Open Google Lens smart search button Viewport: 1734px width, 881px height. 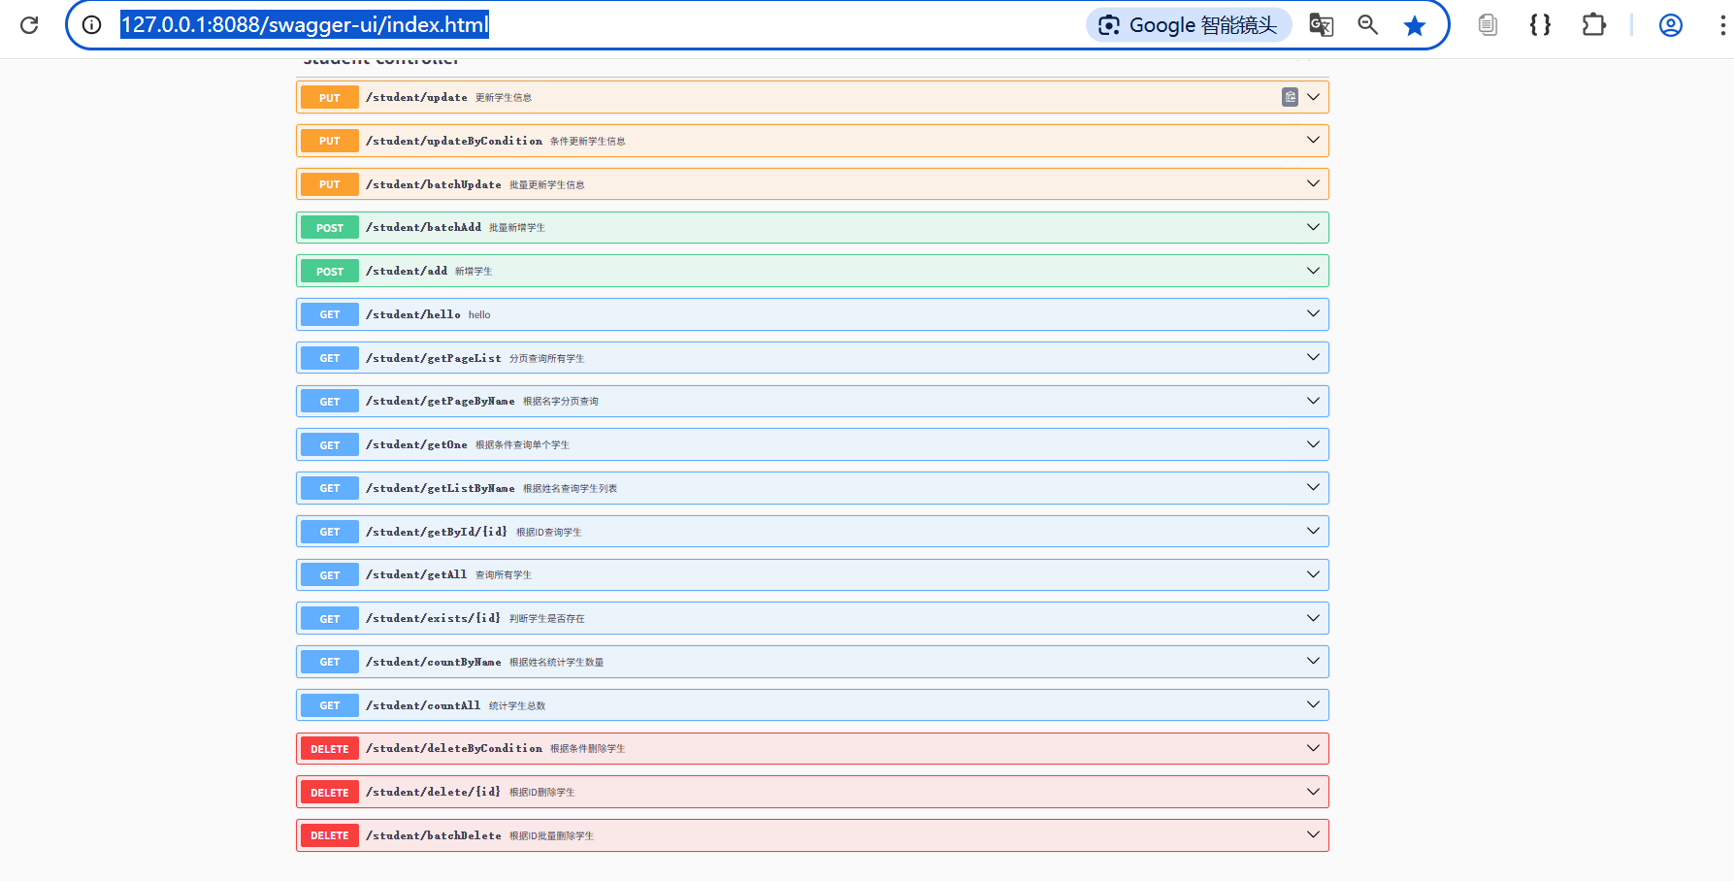pos(1189,25)
